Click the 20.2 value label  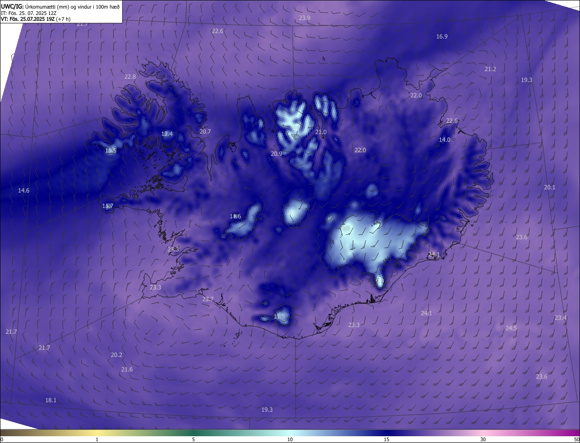[116, 355]
